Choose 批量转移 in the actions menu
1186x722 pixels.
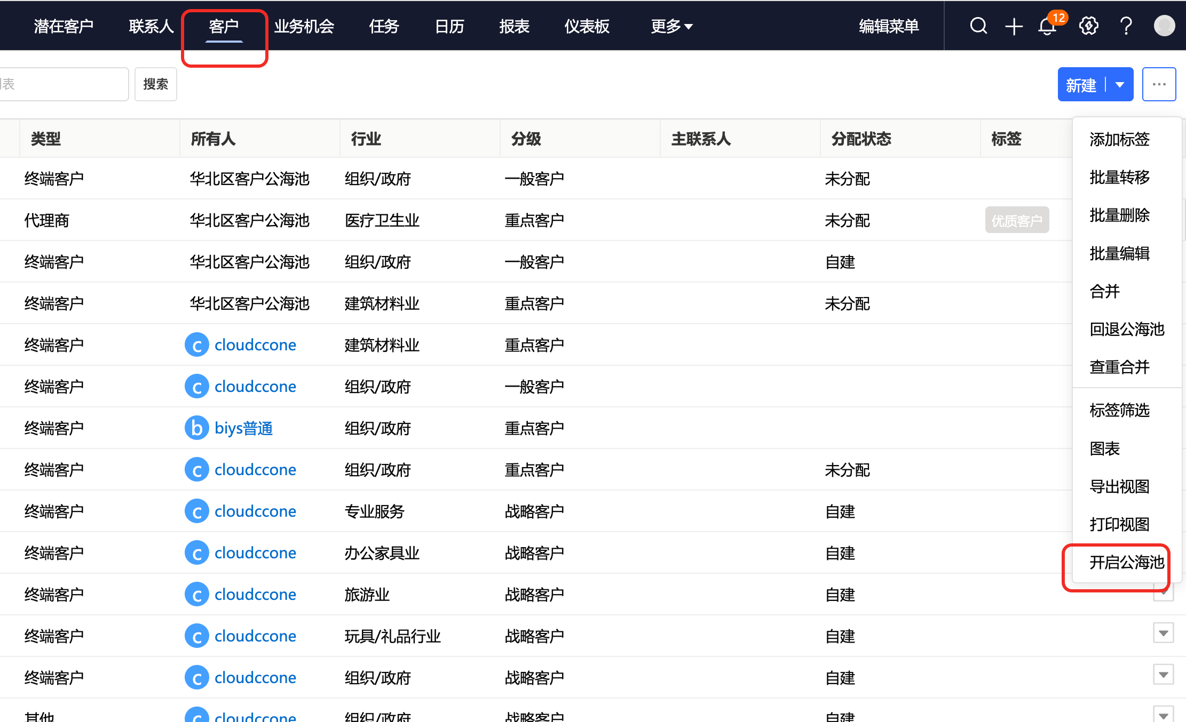[1119, 177]
